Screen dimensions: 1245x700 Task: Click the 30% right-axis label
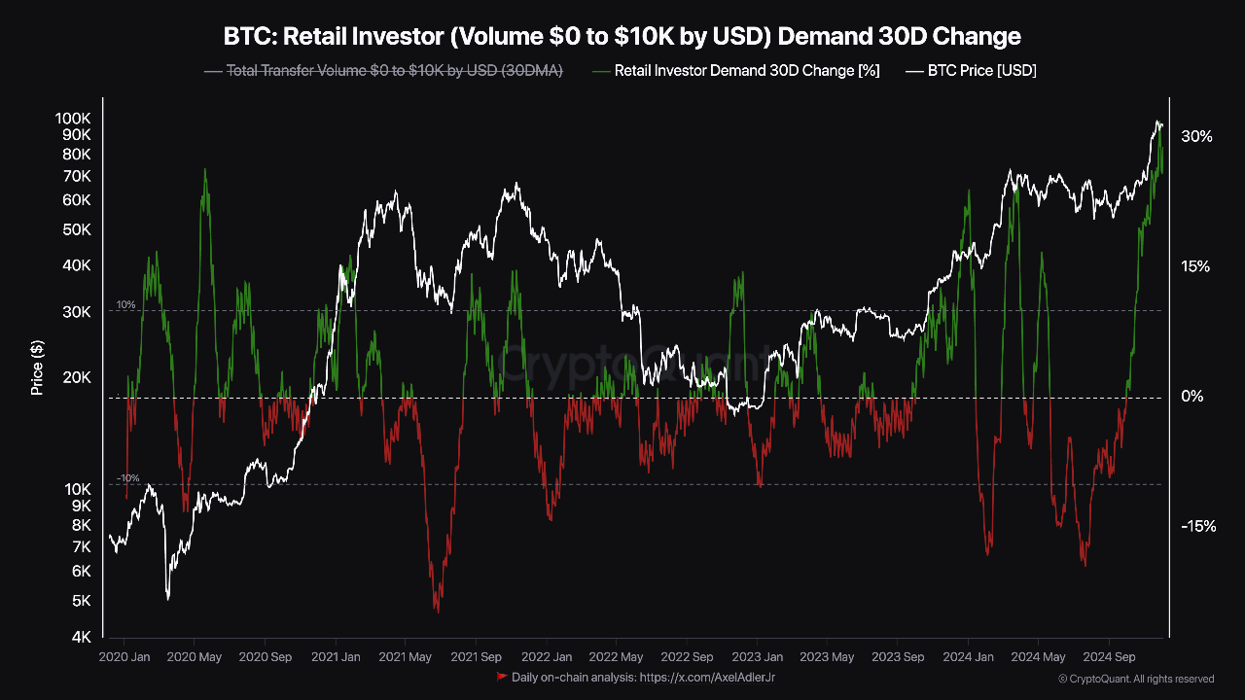click(x=1197, y=136)
